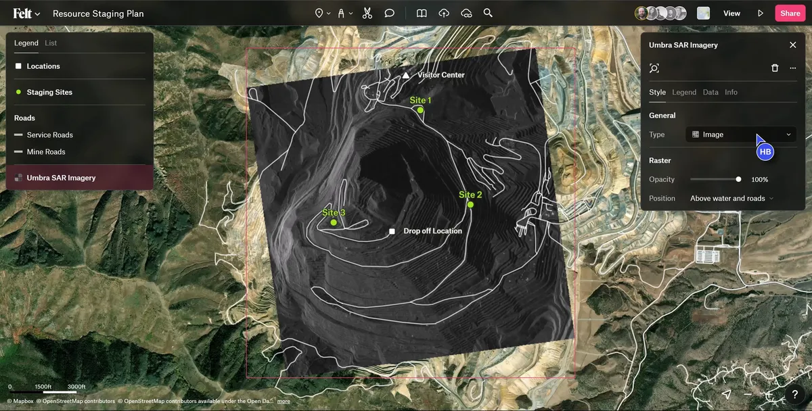812x411 pixels.
Task: Click the Umbra SAR Imagery panel title
Action: click(683, 45)
